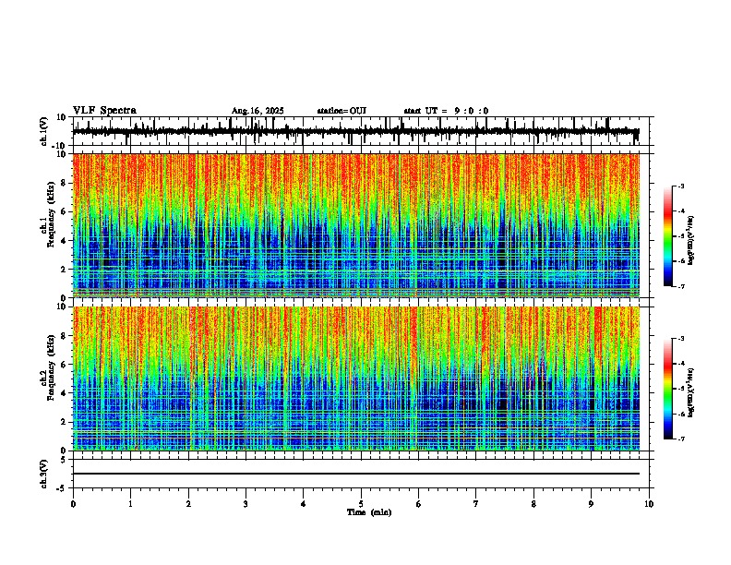The width and height of the screenshot is (731, 565).
Task: Click the log(PSD) label beside the ch.2 colorbar
Action: [691, 392]
